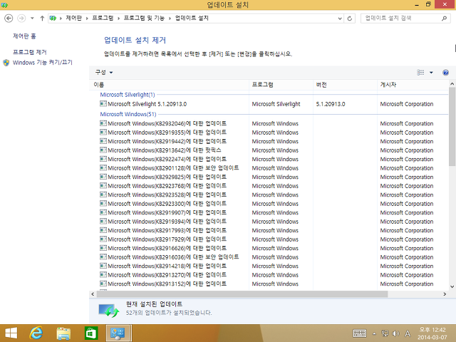Open the clock showing 오후 12:42
Screen dimensions: 456x342
(432, 333)
